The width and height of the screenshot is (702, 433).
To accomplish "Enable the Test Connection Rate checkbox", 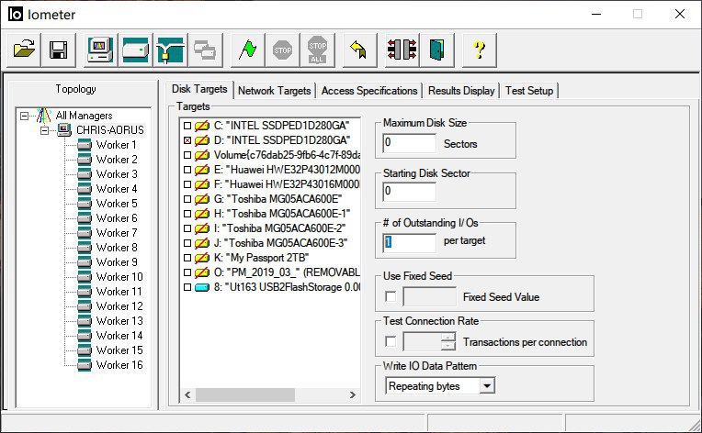I will (391, 341).
